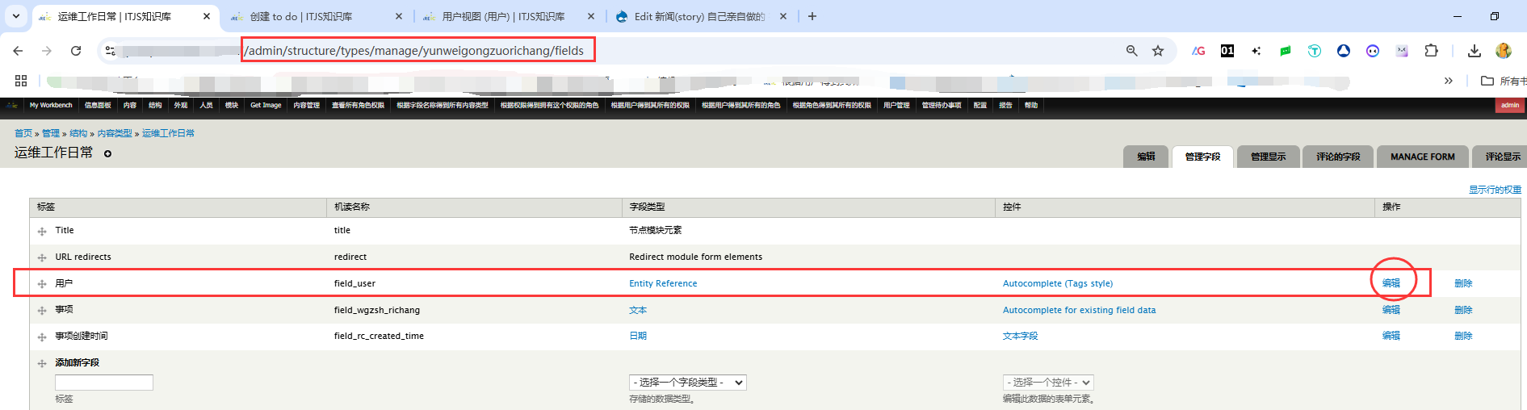Open the tab search dropdown arrow
1527x410 pixels.
15,16
